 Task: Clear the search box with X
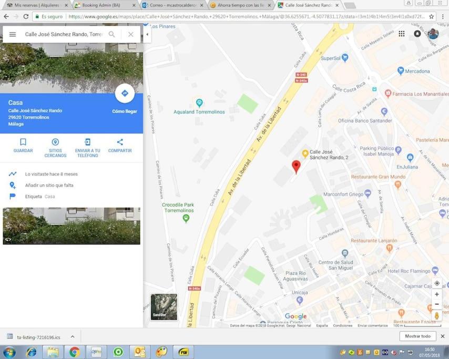click(130, 34)
